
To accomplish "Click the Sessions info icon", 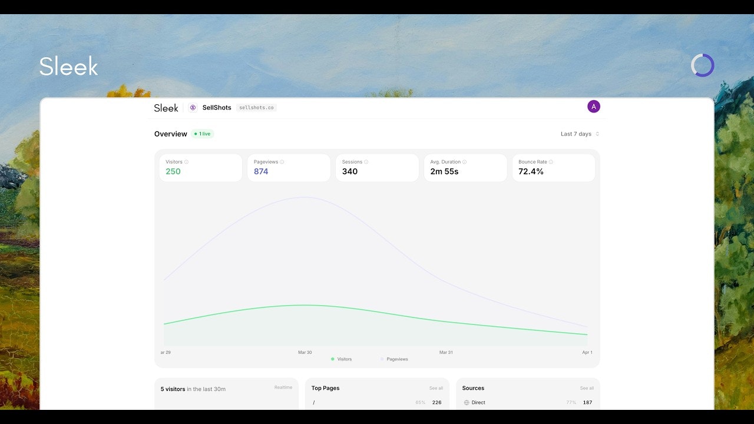I will (x=367, y=161).
